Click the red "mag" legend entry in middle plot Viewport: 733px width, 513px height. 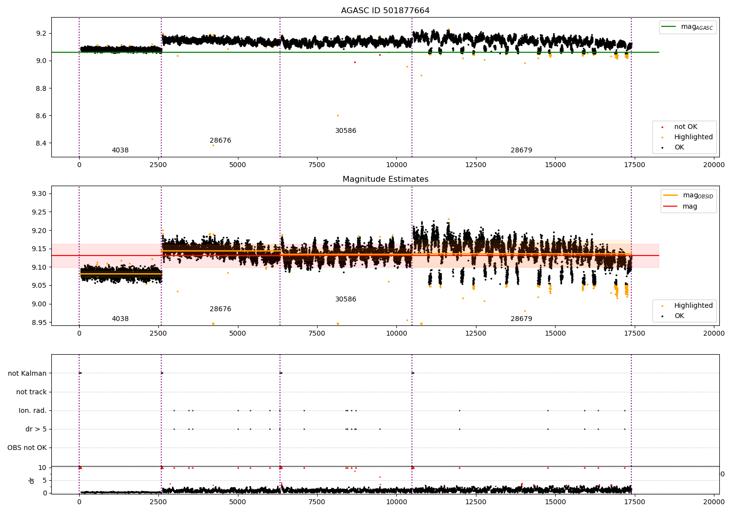tap(680, 207)
